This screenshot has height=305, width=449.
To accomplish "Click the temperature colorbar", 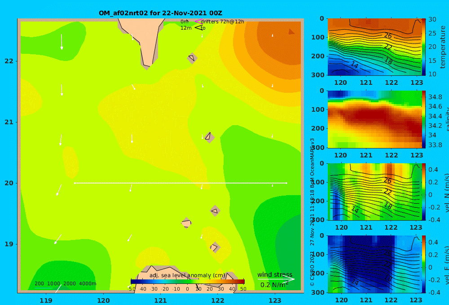I will 424,47.
